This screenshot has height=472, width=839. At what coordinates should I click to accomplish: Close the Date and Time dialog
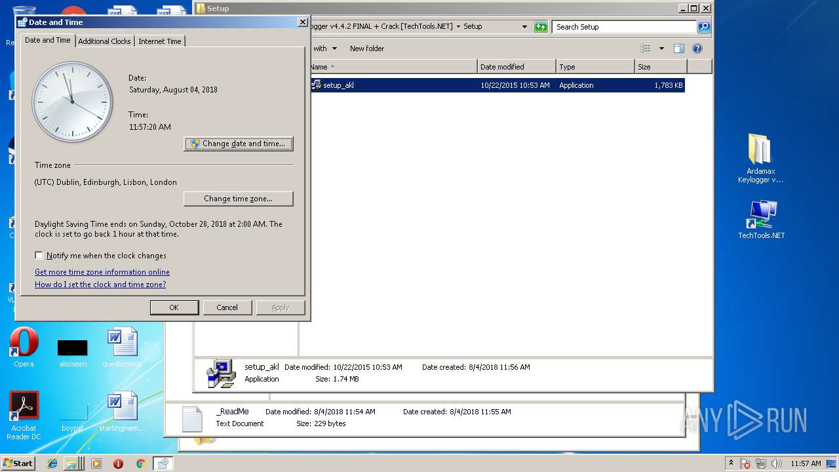point(302,22)
